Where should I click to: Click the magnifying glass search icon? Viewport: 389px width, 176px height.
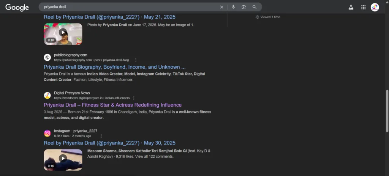pyautogui.click(x=254, y=7)
